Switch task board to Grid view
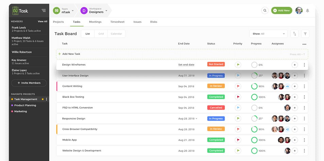This screenshot has height=161, width=324. click(x=101, y=34)
